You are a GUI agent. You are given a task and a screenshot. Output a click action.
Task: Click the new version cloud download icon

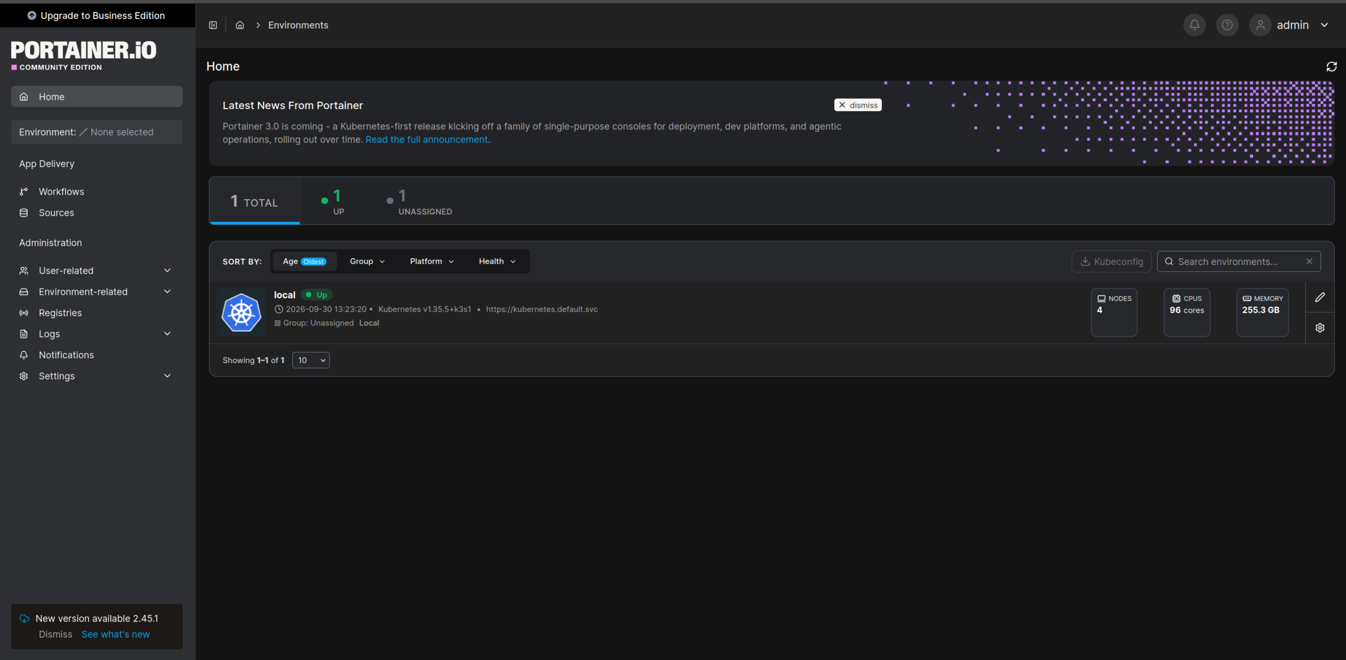pyautogui.click(x=25, y=619)
